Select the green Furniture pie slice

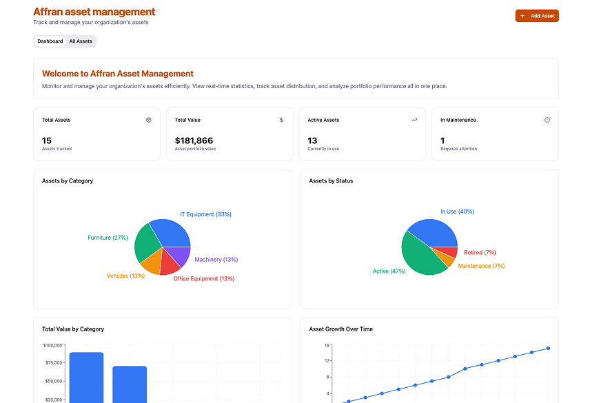pos(146,242)
